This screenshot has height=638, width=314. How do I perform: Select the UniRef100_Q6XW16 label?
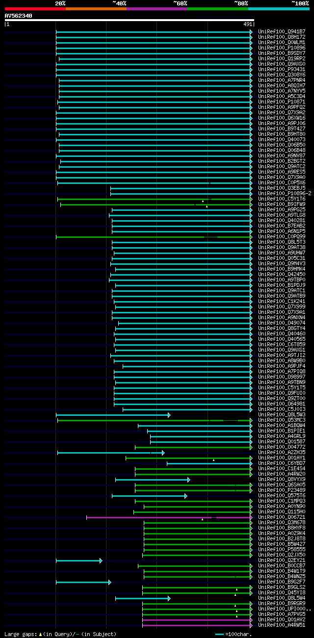(x=282, y=118)
